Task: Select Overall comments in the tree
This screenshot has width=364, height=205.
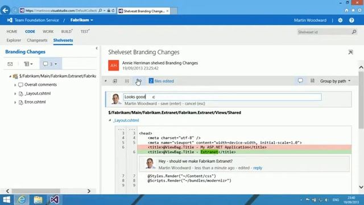Action: pyautogui.click(x=40, y=85)
